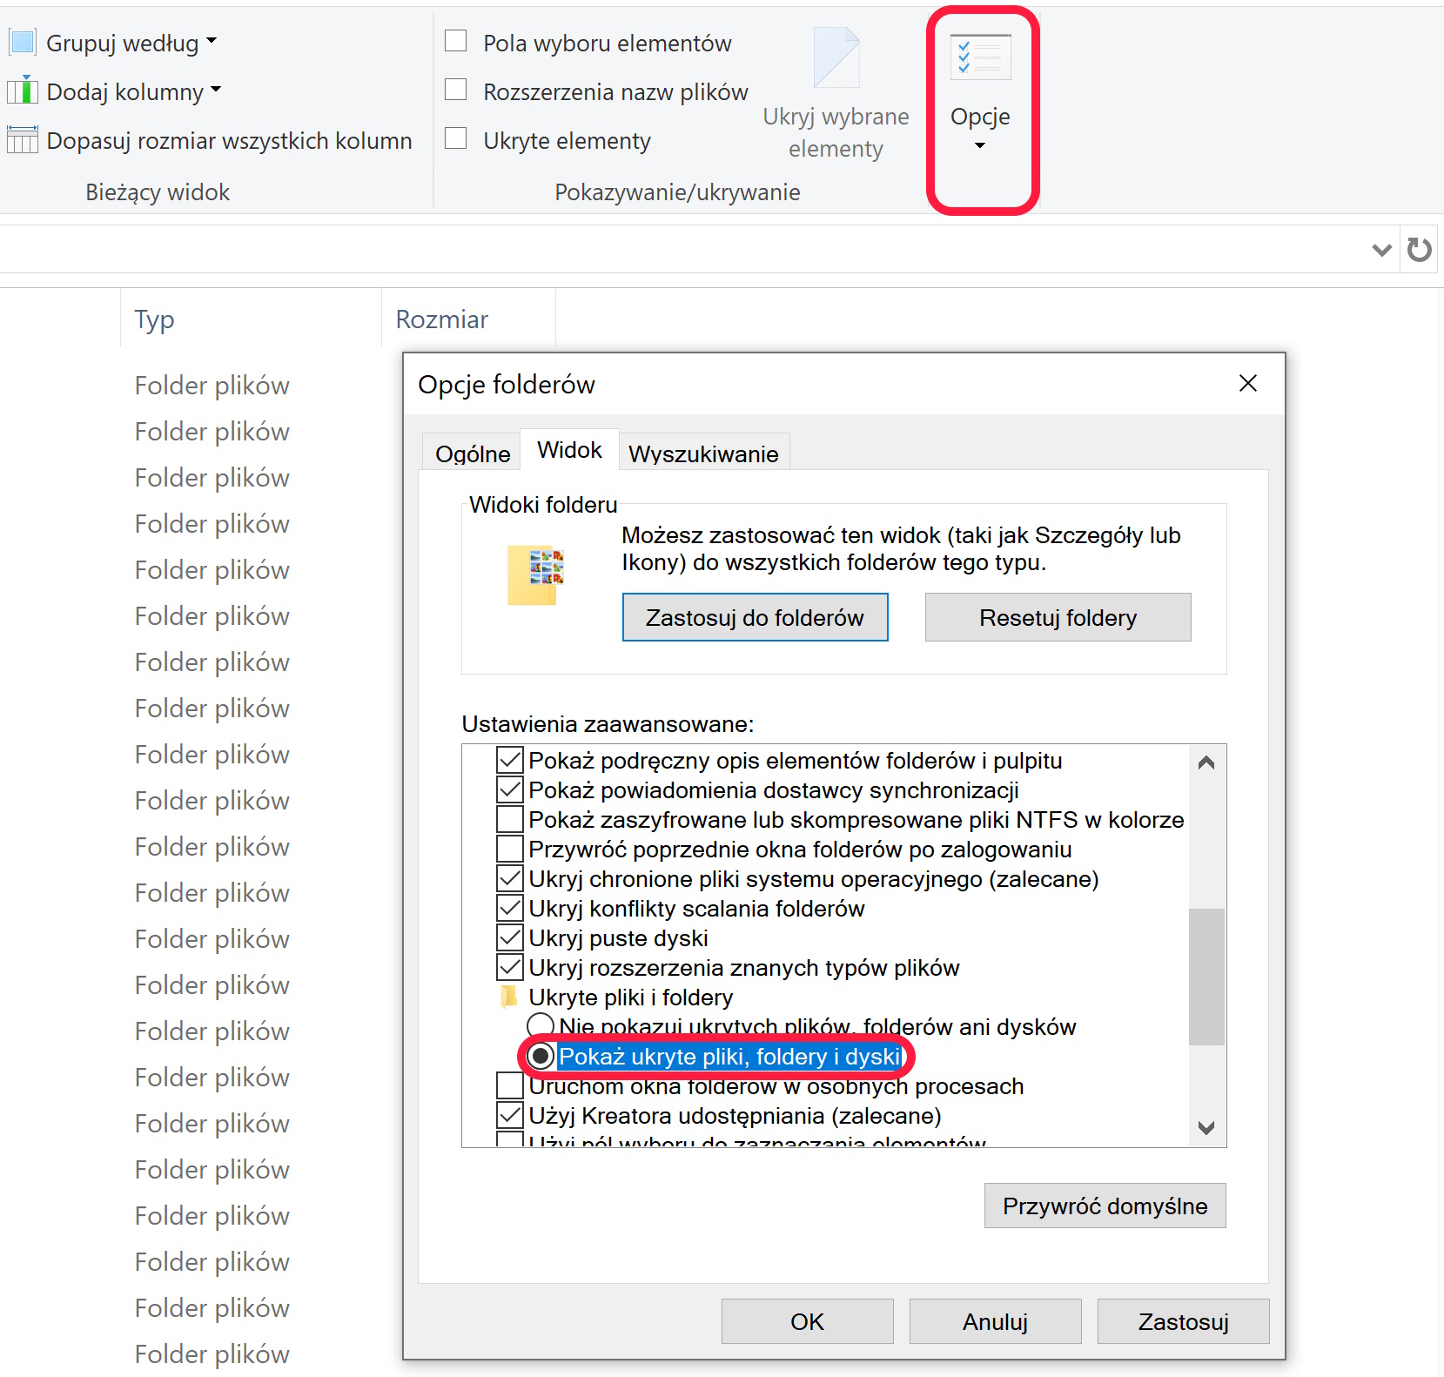Viewport: 1444px width, 1377px height.
Task: Open the Opcje dropdown arrow
Action: tap(980, 145)
